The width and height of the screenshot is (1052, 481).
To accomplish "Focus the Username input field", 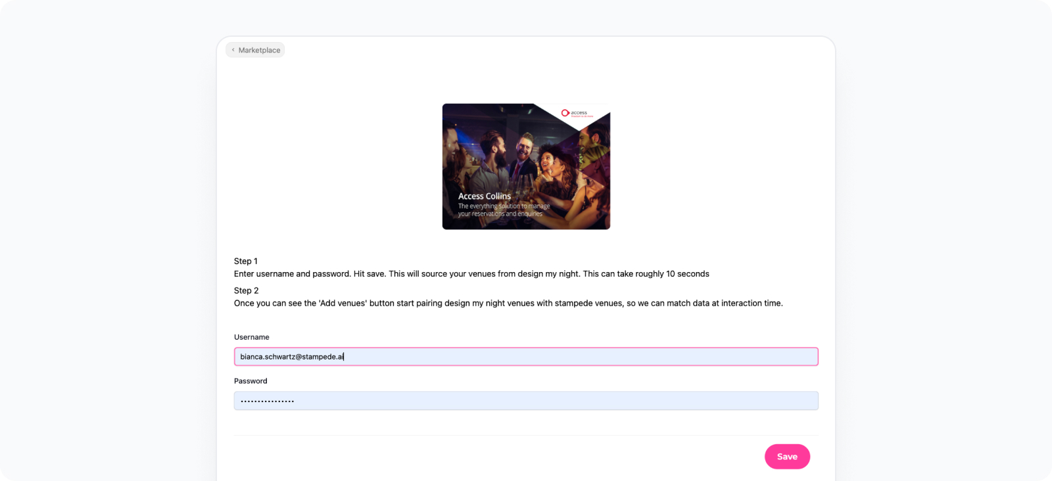I will pyautogui.click(x=526, y=357).
